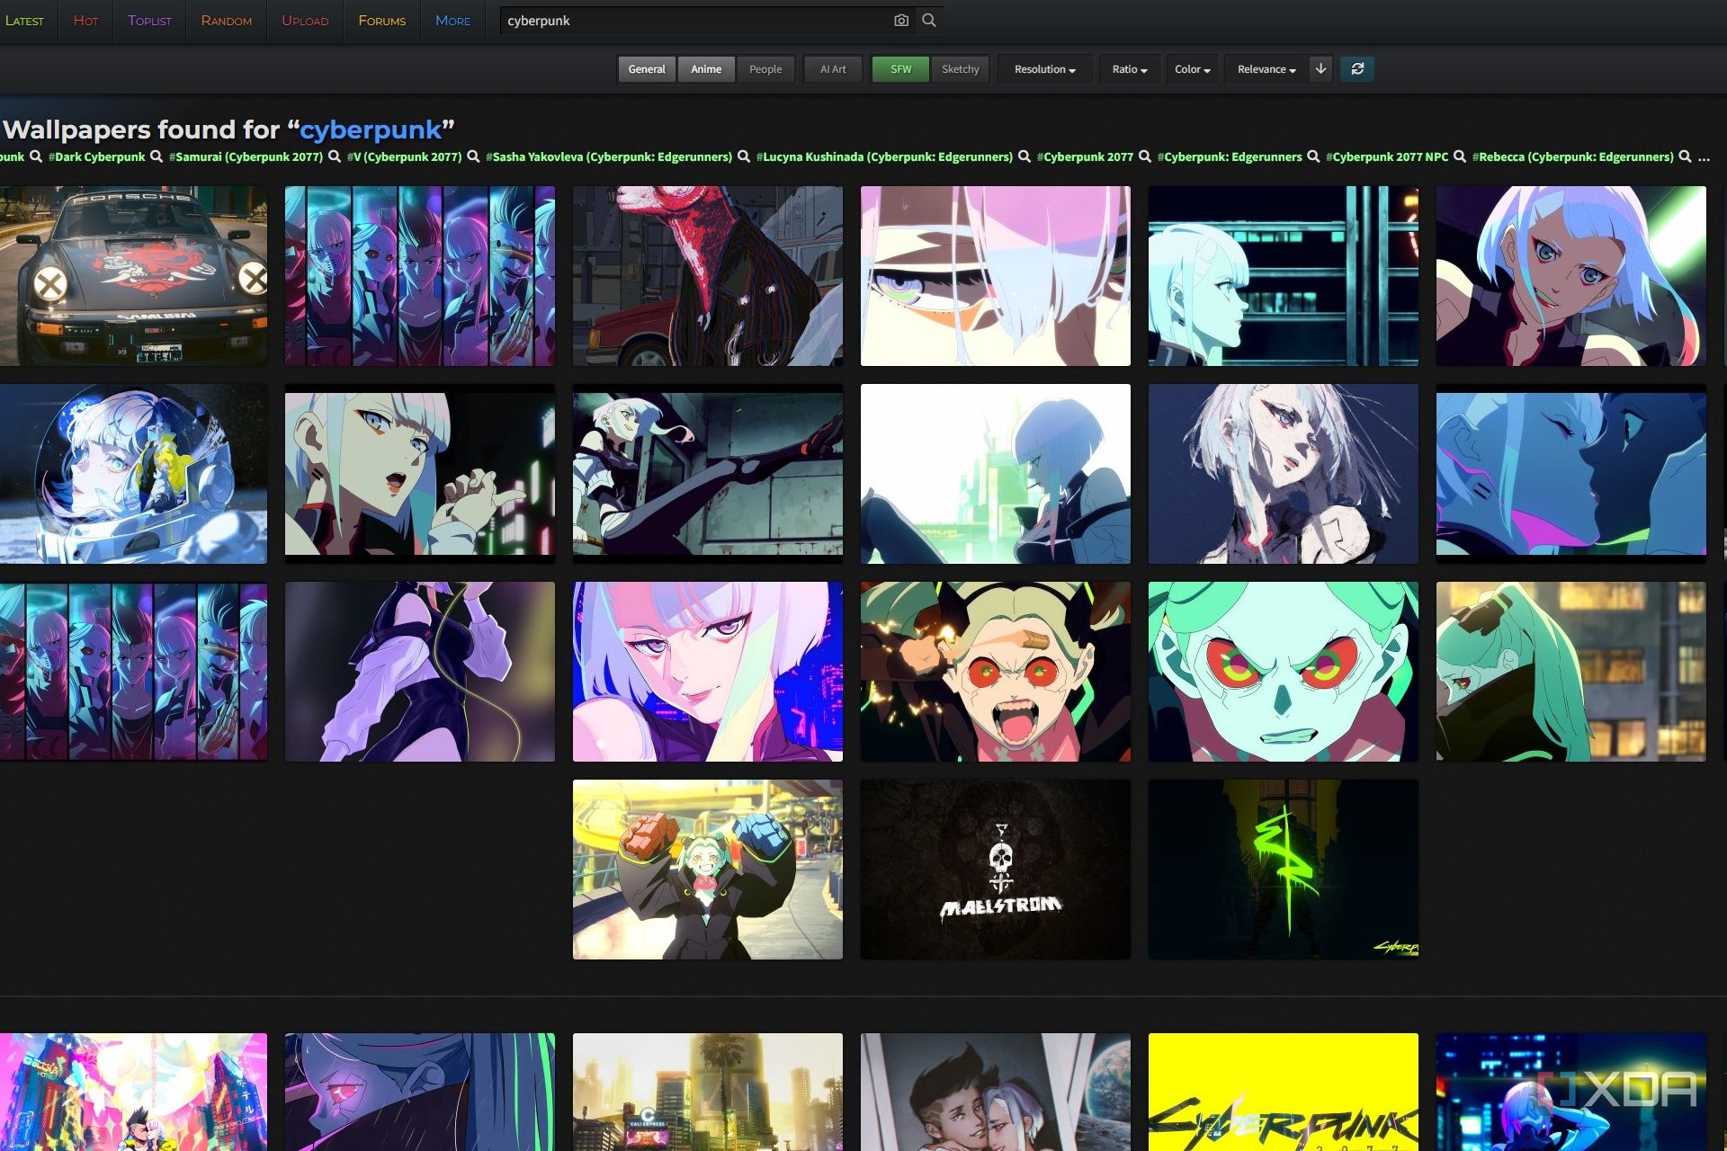Click the #Dark Cyberpunk tag link
1727x1151 pixels.
point(97,156)
